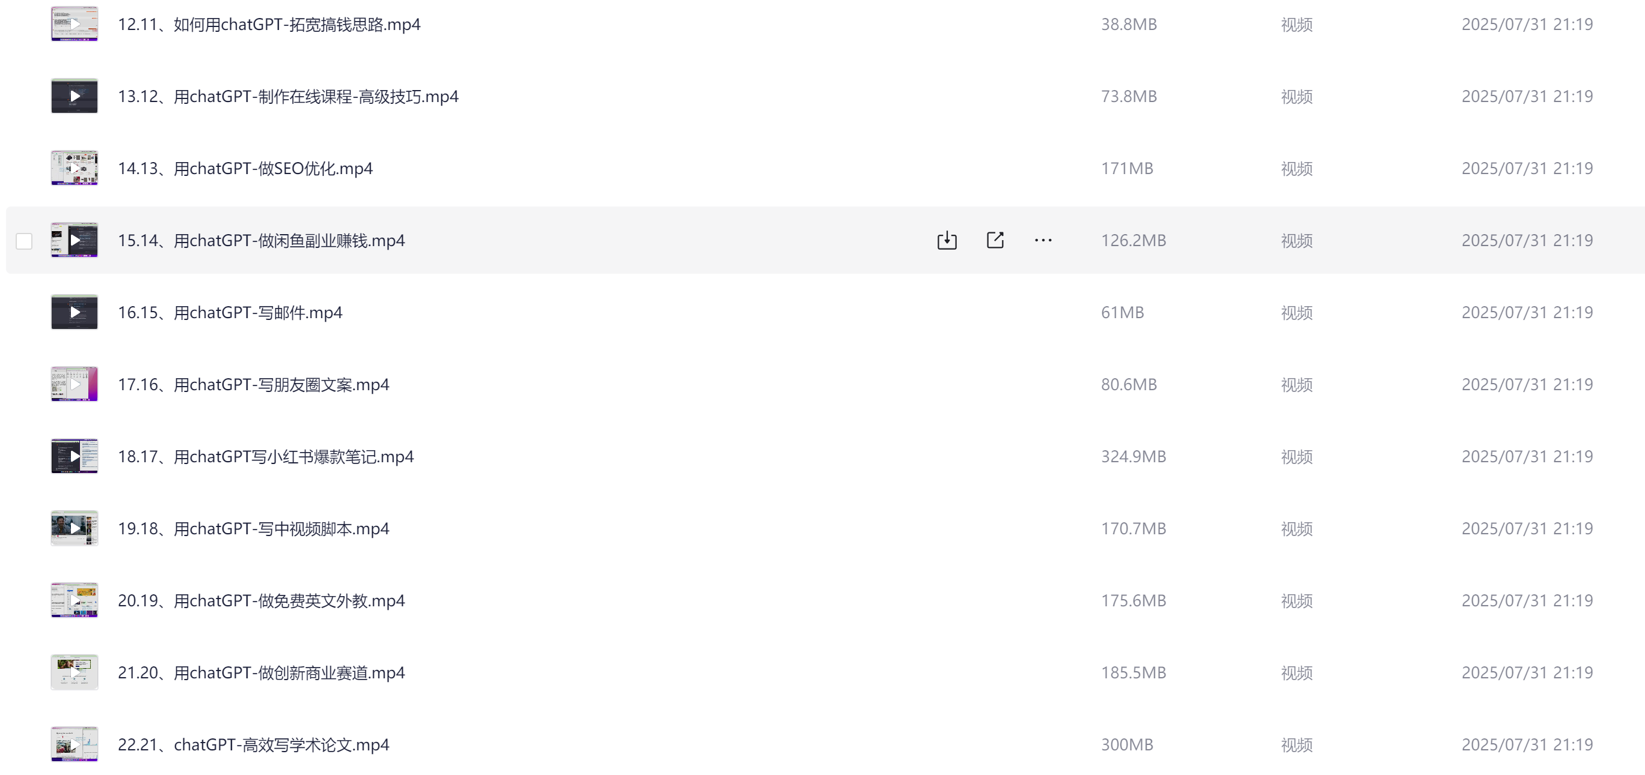Play thumbnail of 20.19 免费英文外教 video
This screenshot has height=775, width=1645.
click(x=75, y=601)
